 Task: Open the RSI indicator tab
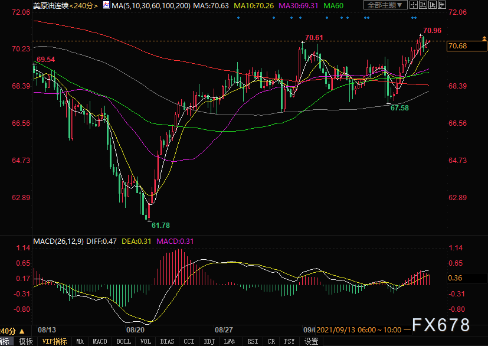click(253, 341)
